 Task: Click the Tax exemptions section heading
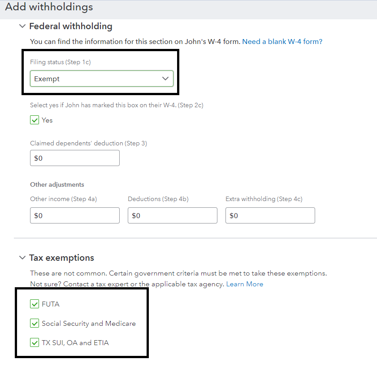[x=61, y=258]
